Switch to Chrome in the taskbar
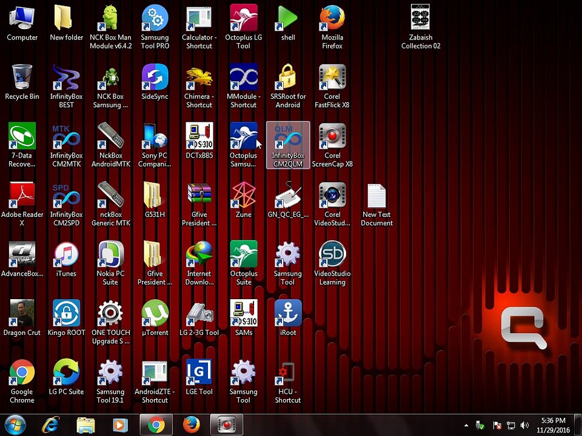The height and width of the screenshot is (436, 582). pyautogui.click(x=156, y=425)
